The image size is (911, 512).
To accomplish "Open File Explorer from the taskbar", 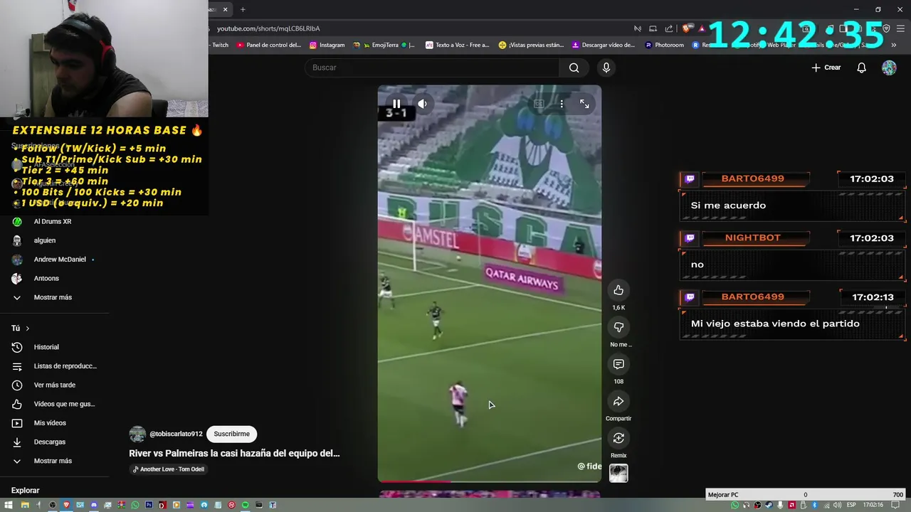I will point(25,505).
